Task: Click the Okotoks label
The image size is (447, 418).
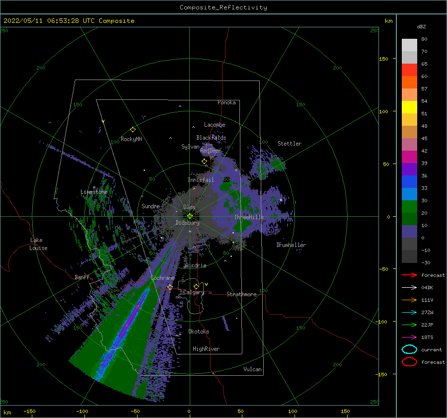Action: (199, 332)
